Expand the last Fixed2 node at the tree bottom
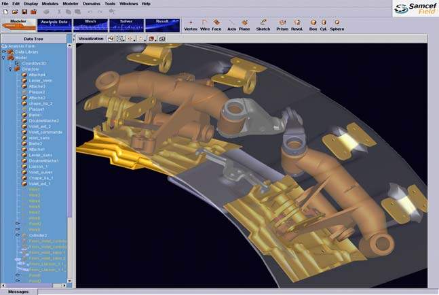Screen dimensions: 439x295 [18, 281]
